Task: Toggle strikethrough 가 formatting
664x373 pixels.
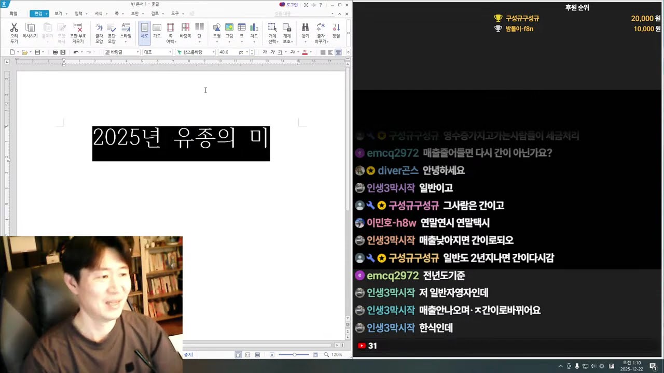Action: click(292, 52)
